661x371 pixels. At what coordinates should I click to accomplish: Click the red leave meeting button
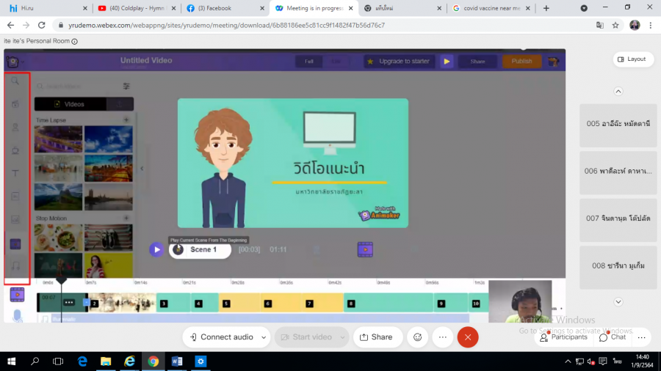pos(468,337)
